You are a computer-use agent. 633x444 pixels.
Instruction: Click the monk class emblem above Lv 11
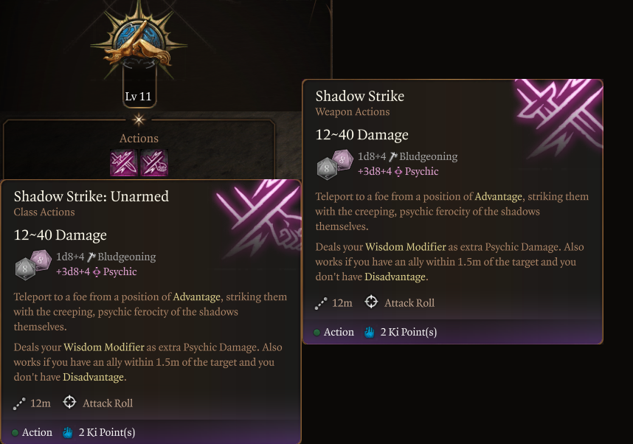(x=139, y=46)
